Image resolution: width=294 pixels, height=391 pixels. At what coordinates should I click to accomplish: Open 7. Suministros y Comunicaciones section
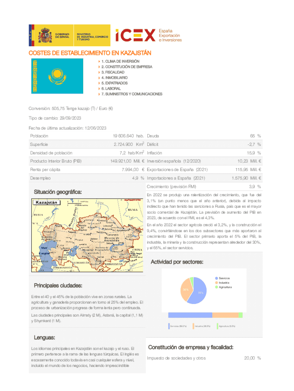[132, 94]
